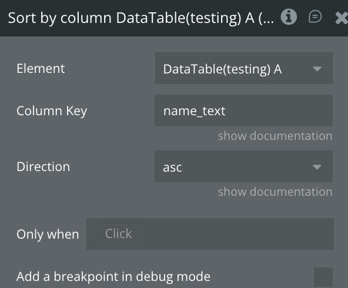Click the panel title Sort by column
The image size is (348, 288).
click(141, 18)
